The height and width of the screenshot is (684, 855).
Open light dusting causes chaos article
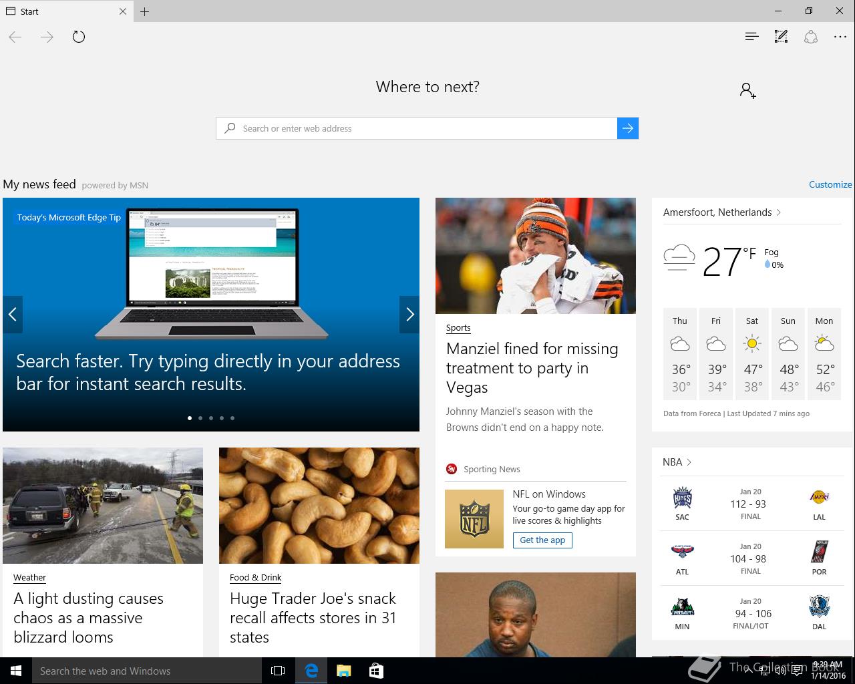pyautogui.click(x=88, y=618)
